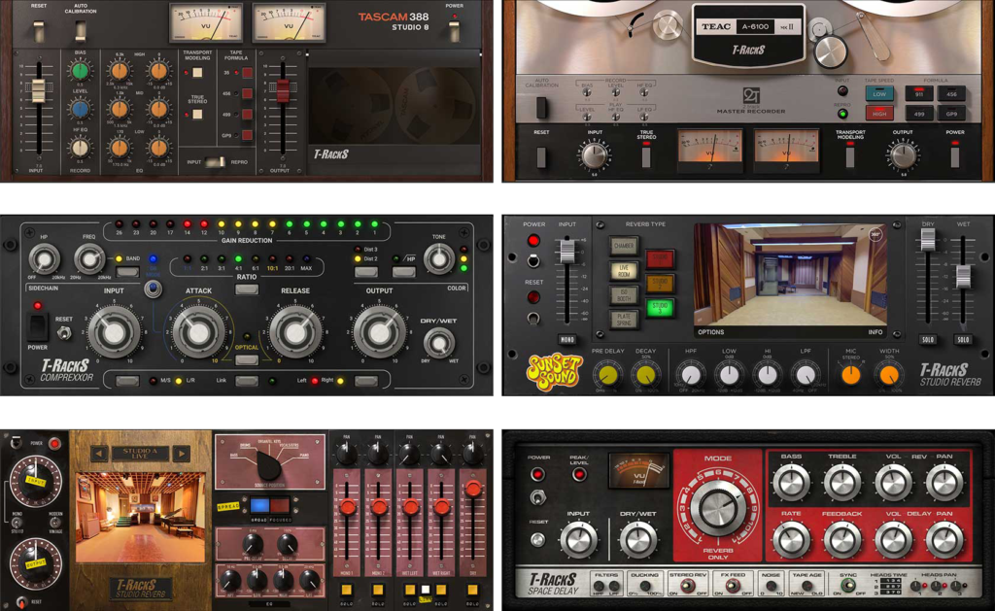
Task: Select the blue Broad spread button
Action: click(260, 506)
